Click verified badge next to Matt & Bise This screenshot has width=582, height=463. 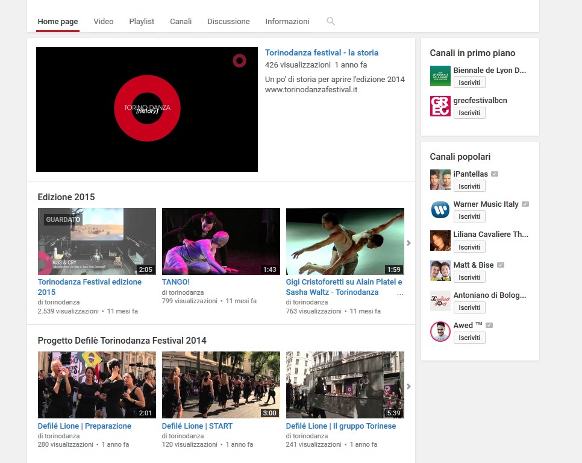pos(500,265)
